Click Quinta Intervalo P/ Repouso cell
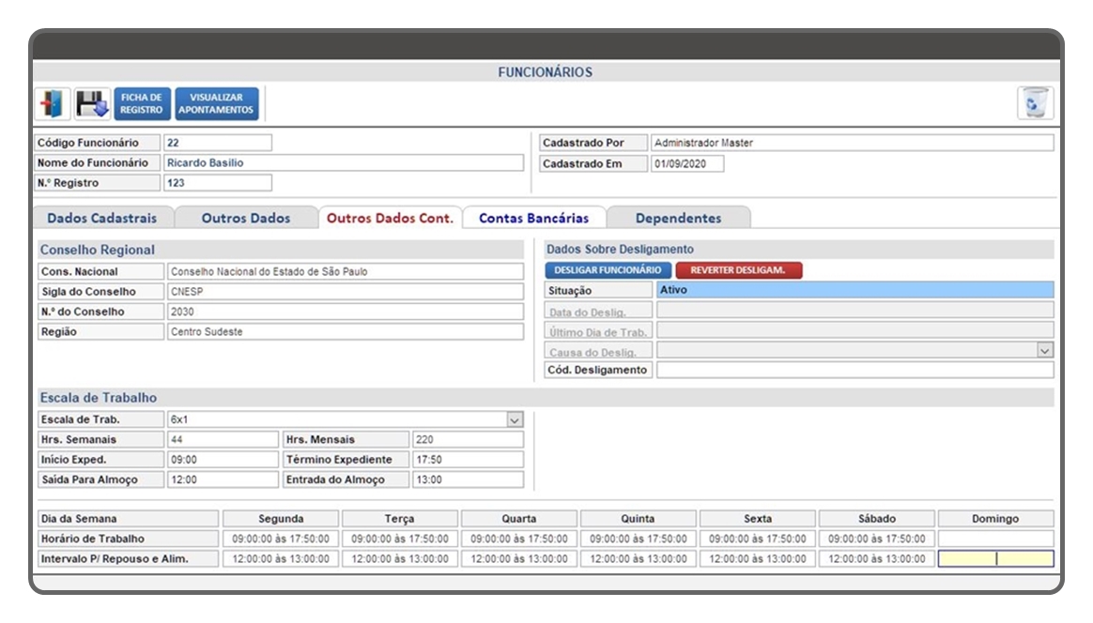The height and width of the screenshot is (623, 1093). pos(639,559)
